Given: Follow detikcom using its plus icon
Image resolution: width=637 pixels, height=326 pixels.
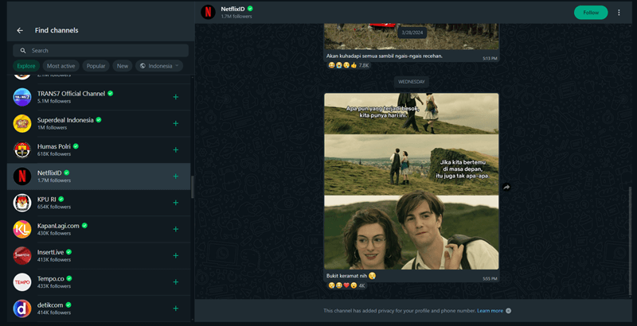Looking at the screenshot, I should tap(175, 309).
